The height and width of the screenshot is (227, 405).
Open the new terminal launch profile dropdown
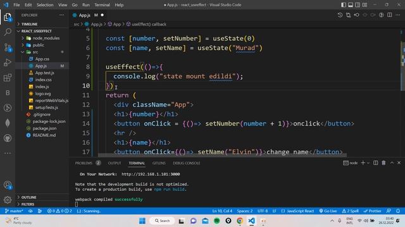coord(368,163)
